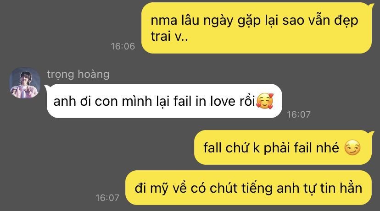Click the word rồi before the hearts emoji
380x211 pixels.
[x=247, y=101]
